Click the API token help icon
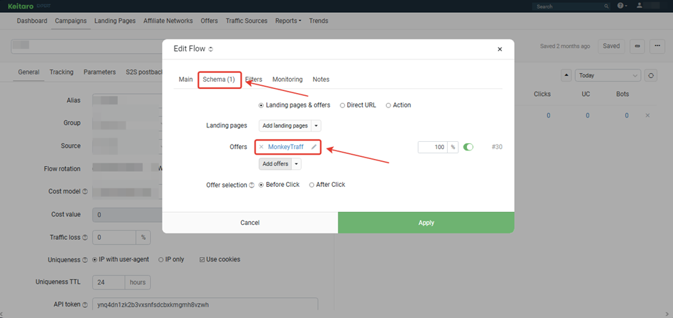The image size is (673, 318). point(84,304)
